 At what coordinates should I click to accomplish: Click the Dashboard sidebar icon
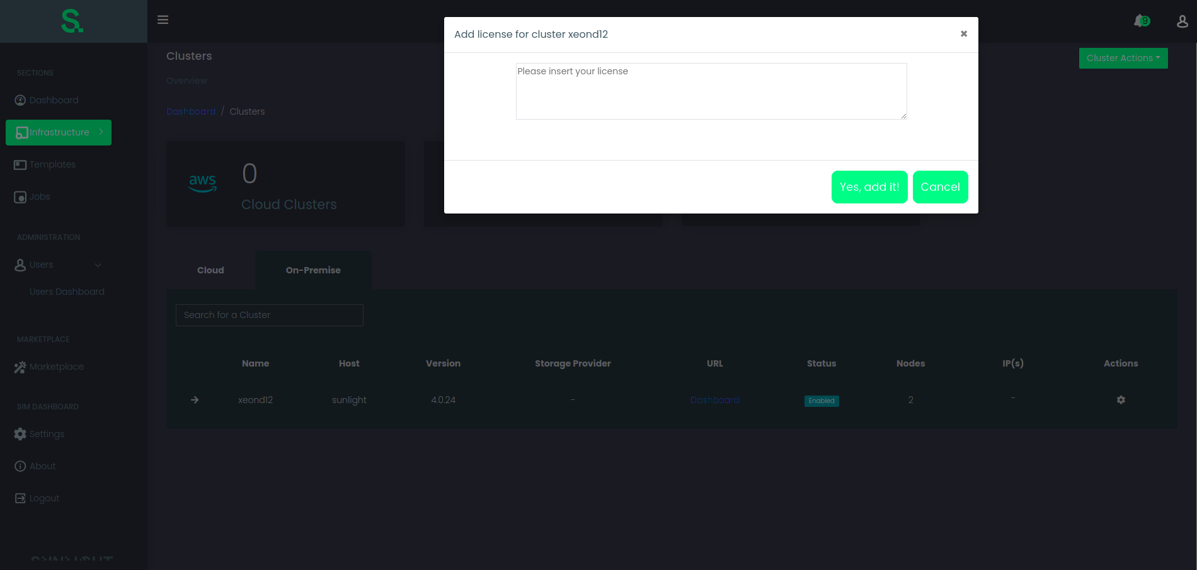[x=20, y=100]
